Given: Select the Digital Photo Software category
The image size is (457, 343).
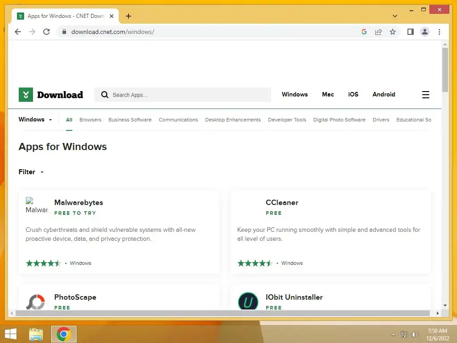Looking at the screenshot, I should 339,120.
